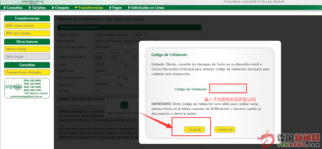Click the Consultas sidebar header
This screenshot has width=322, height=149.
point(27,65)
